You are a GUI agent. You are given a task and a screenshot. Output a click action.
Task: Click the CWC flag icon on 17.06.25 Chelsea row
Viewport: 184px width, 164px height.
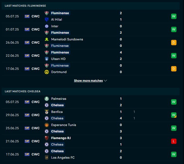27,154
